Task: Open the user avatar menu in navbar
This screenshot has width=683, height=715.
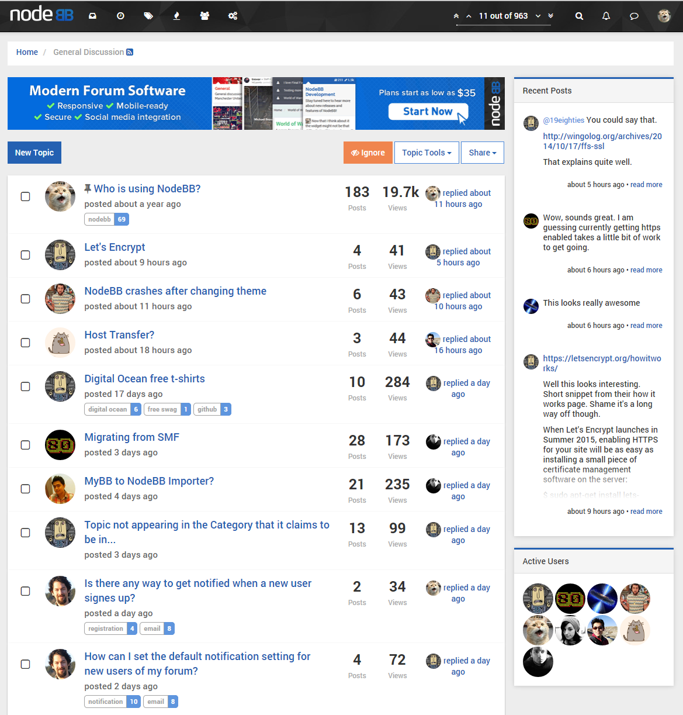Action: coord(664,16)
